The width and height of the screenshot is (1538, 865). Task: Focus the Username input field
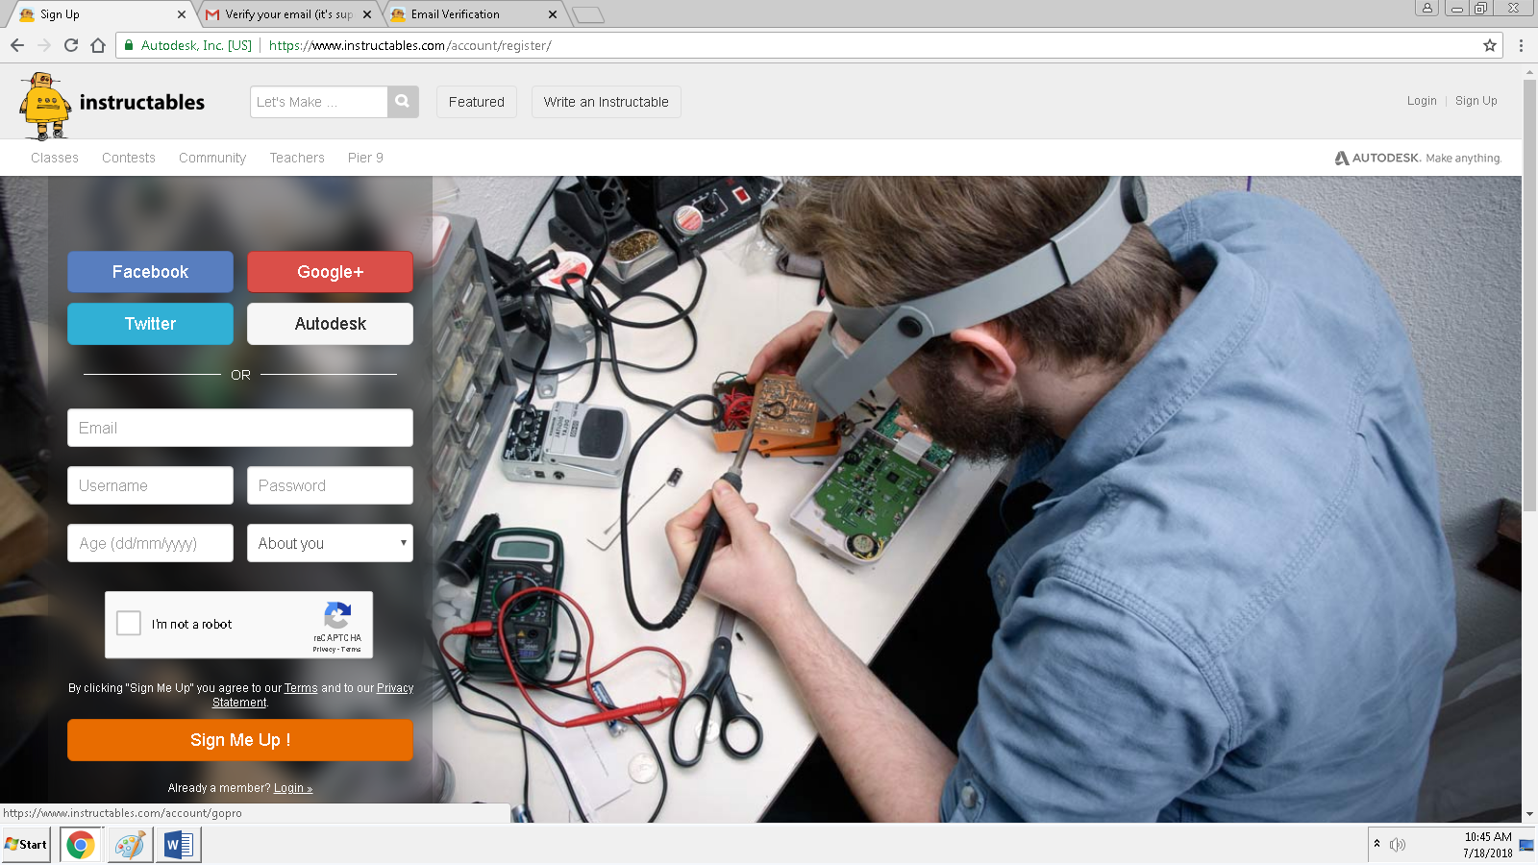click(150, 485)
